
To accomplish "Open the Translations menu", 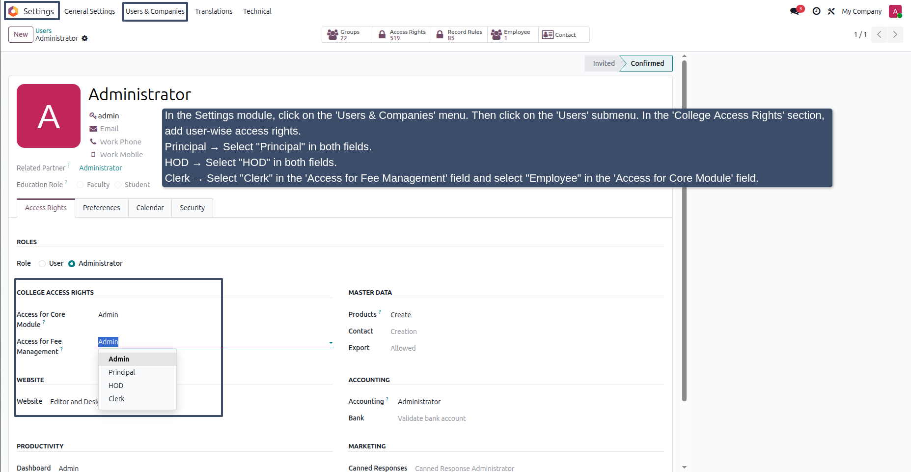I will 214,11.
